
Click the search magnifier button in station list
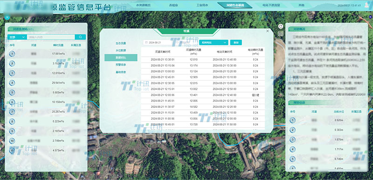tap(80, 37)
